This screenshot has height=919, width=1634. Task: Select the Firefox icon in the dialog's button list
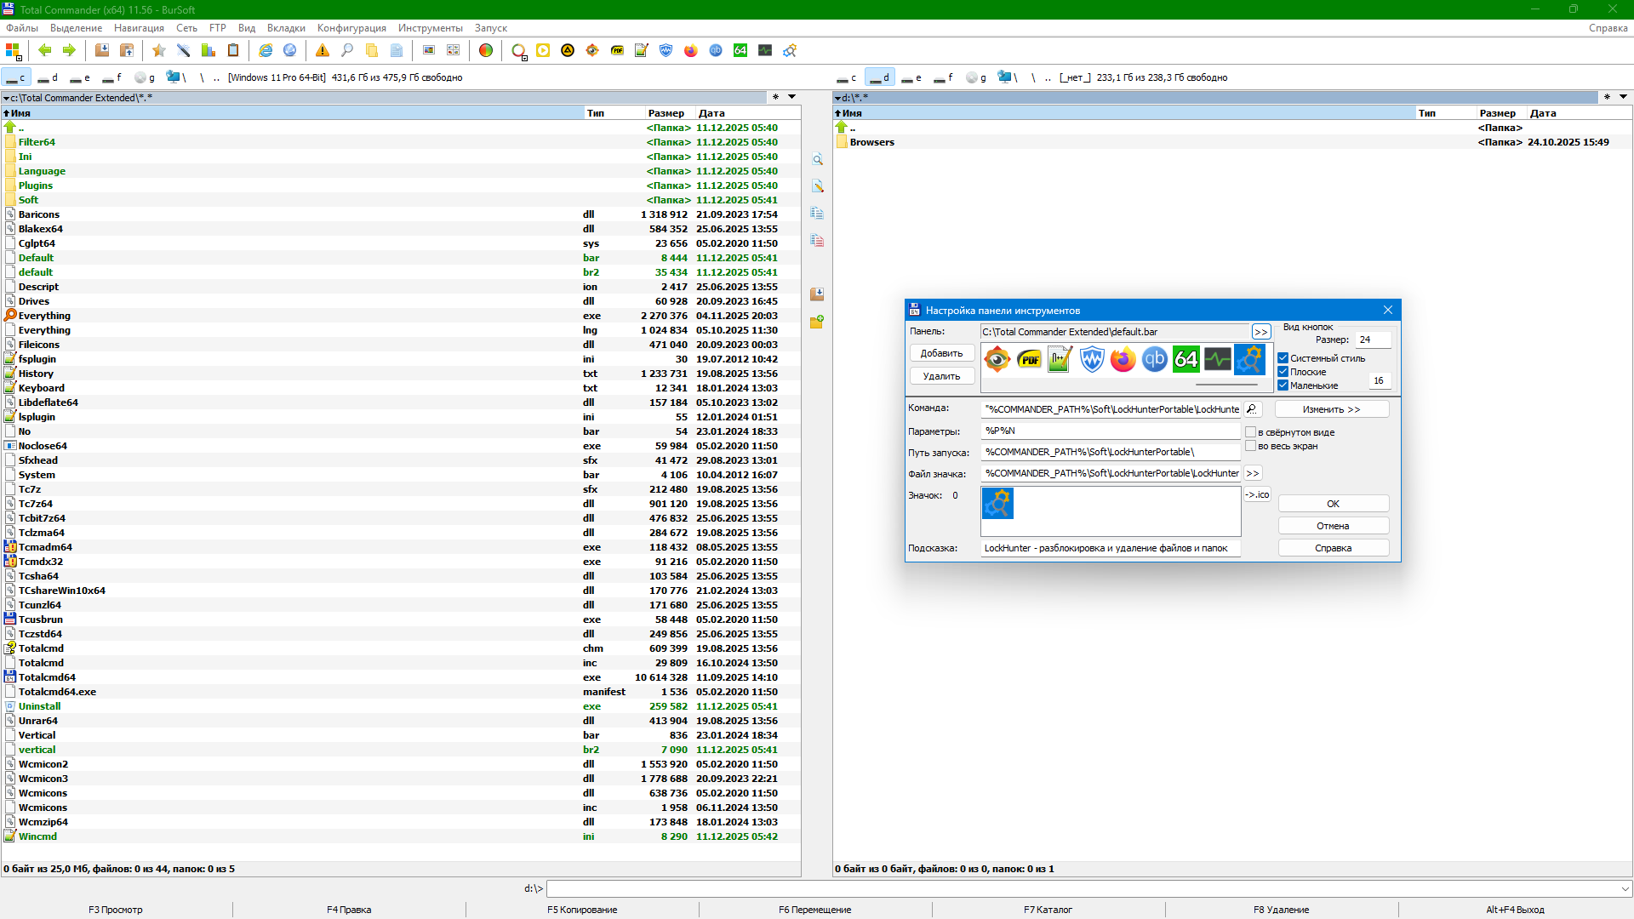(1123, 360)
